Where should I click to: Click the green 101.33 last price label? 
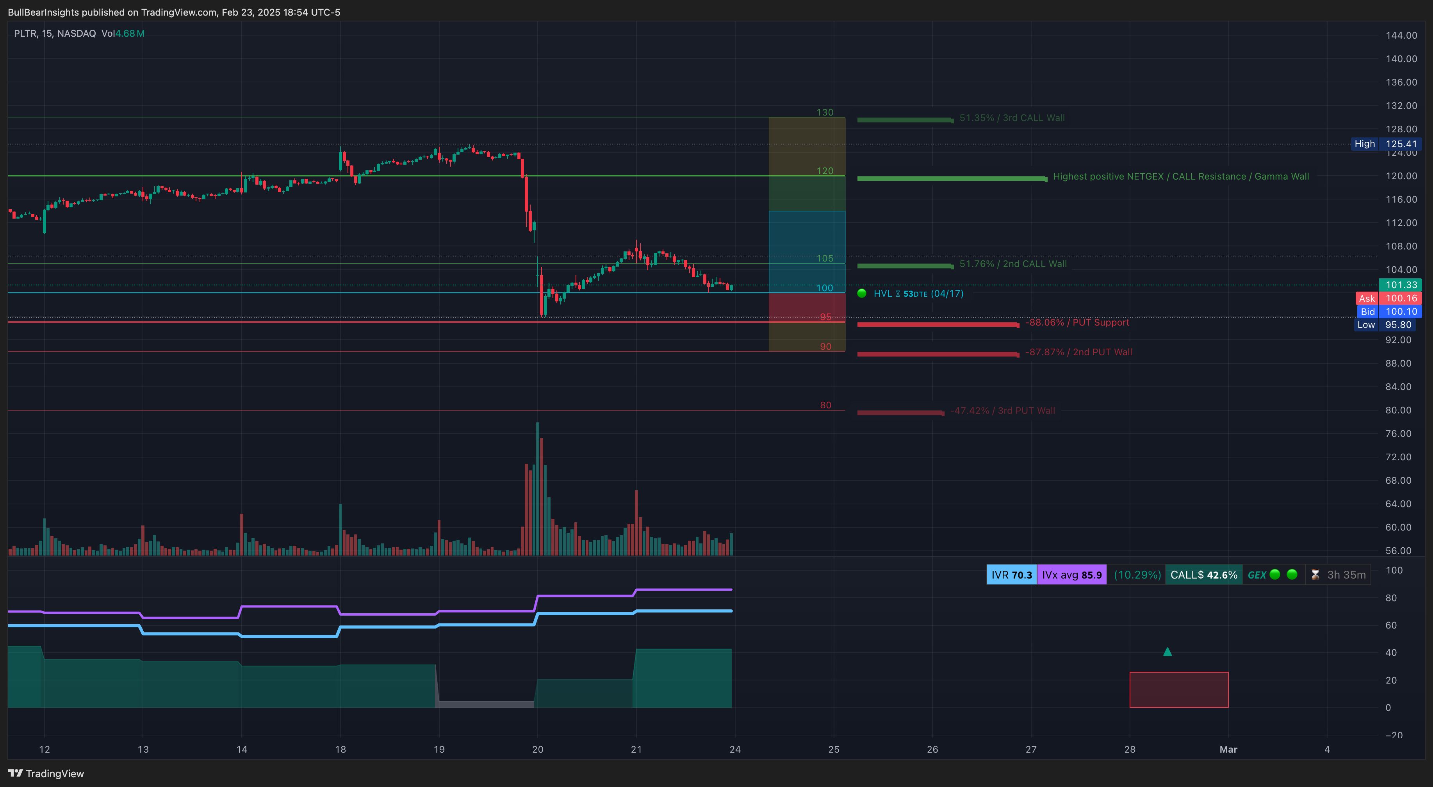1401,285
